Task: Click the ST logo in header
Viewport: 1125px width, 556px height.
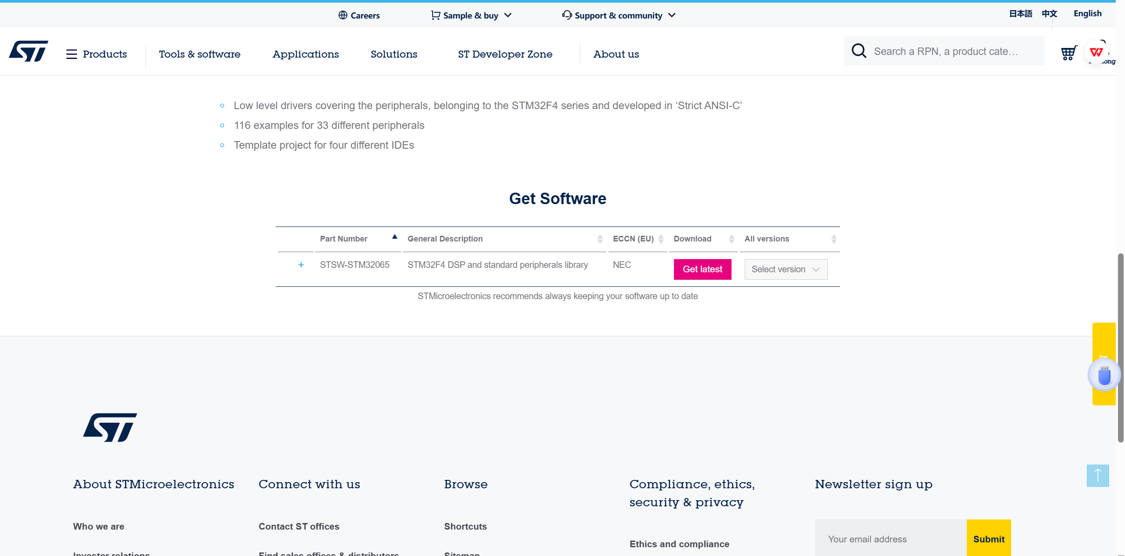Action: click(29, 51)
